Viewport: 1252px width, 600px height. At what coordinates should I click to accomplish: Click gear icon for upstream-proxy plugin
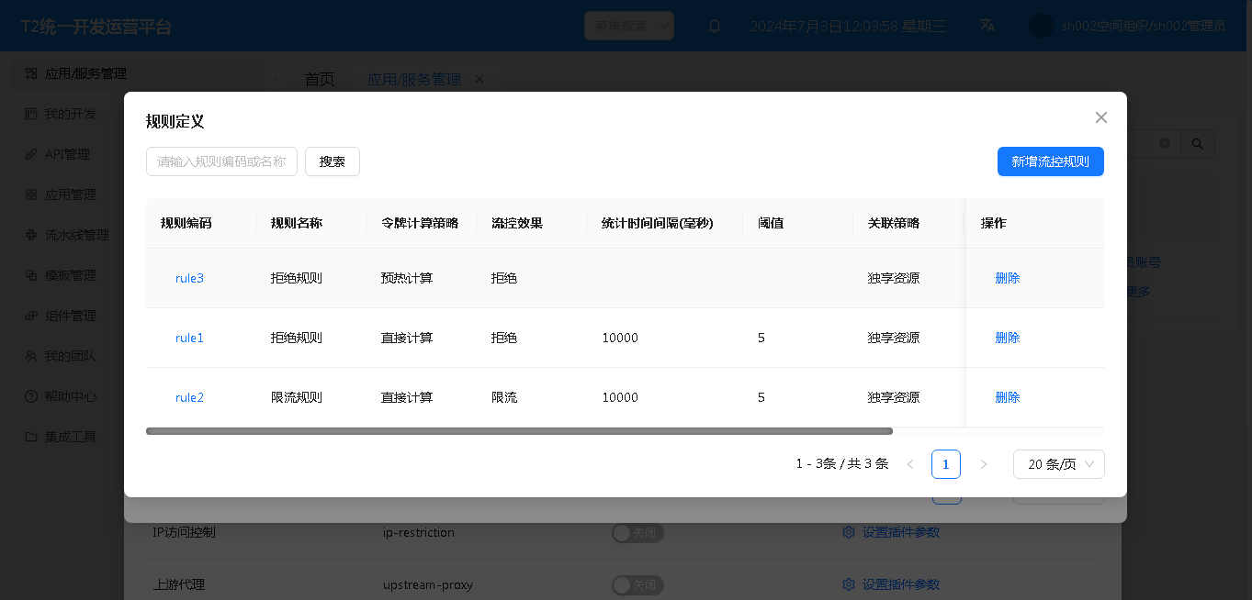(x=849, y=584)
